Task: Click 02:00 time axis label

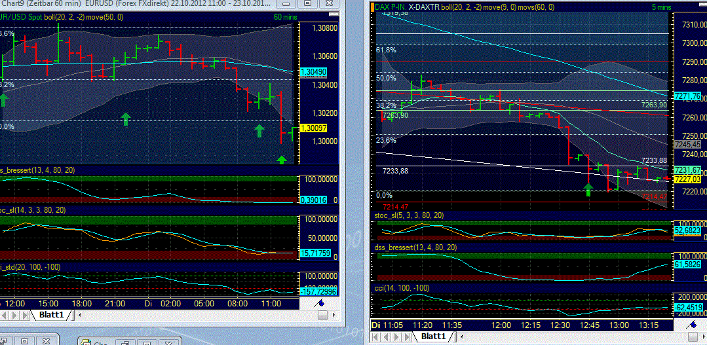Action: (171, 304)
